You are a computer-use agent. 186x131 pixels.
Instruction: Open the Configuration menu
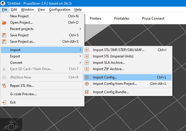[x=60, y=10]
